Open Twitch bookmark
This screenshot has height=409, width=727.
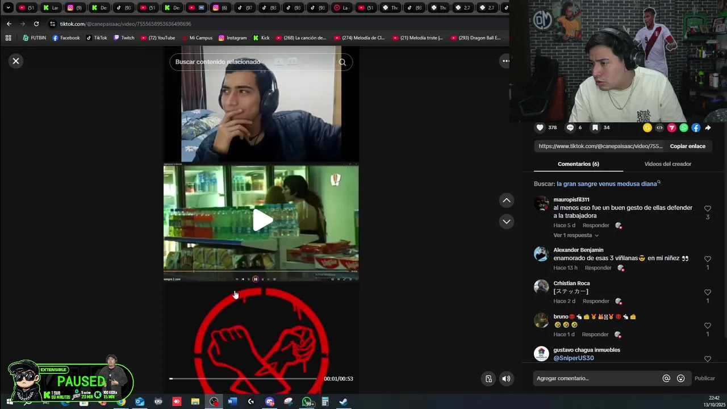pos(124,38)
